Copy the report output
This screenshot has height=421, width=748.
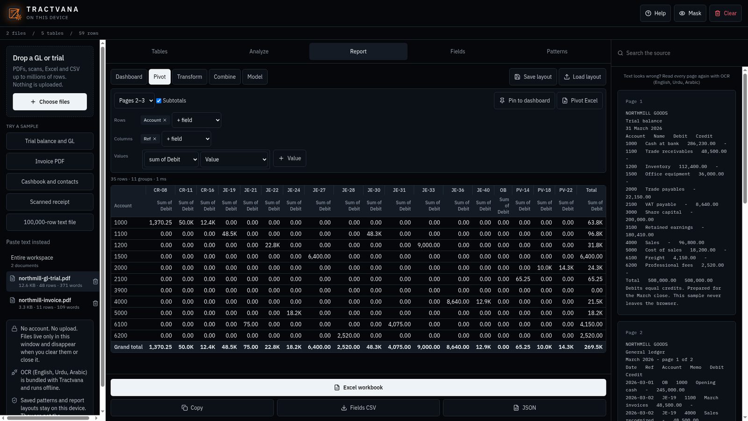click(192, 408)
